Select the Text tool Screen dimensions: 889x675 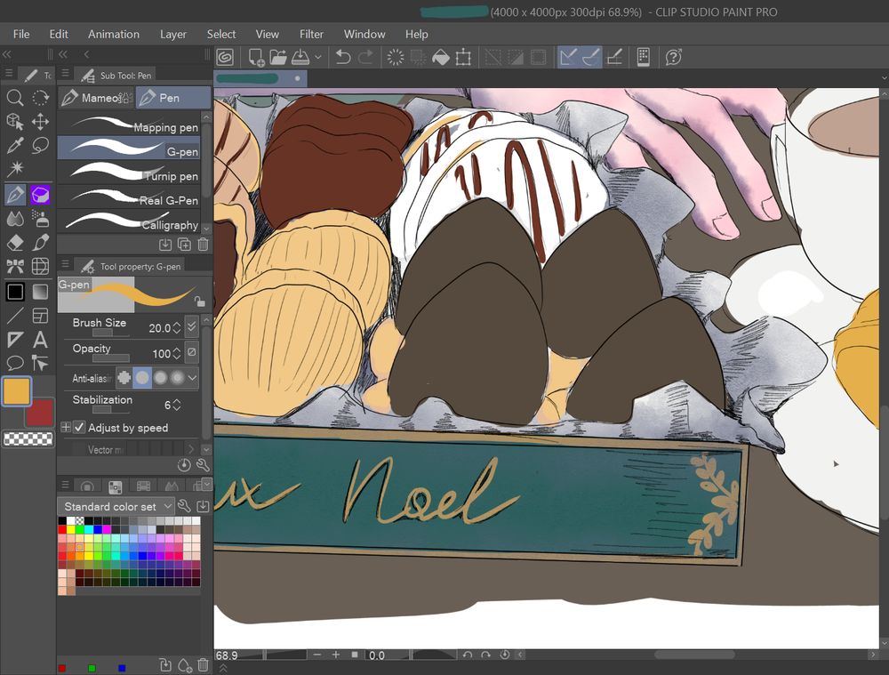tap(40, 340)
